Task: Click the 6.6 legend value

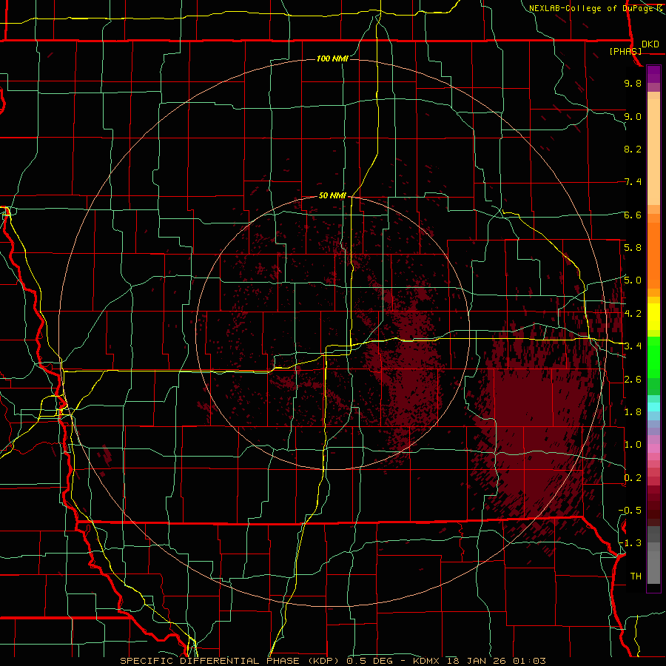Action: 633,215
